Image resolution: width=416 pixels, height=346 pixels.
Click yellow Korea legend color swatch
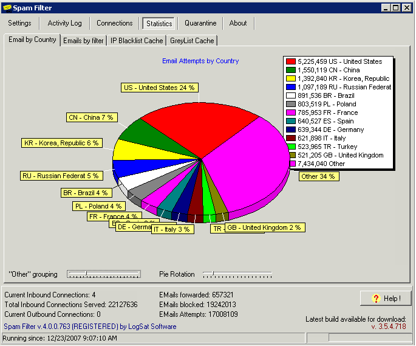click(291, 78)
